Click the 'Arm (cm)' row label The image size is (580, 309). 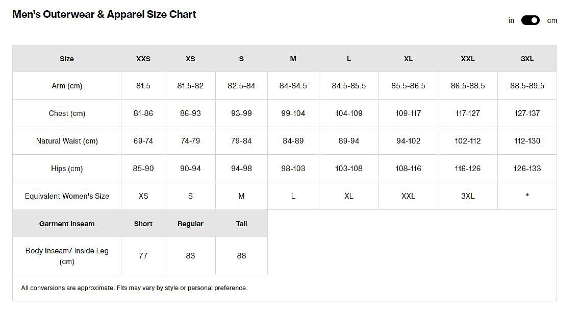tap(67, 86)
